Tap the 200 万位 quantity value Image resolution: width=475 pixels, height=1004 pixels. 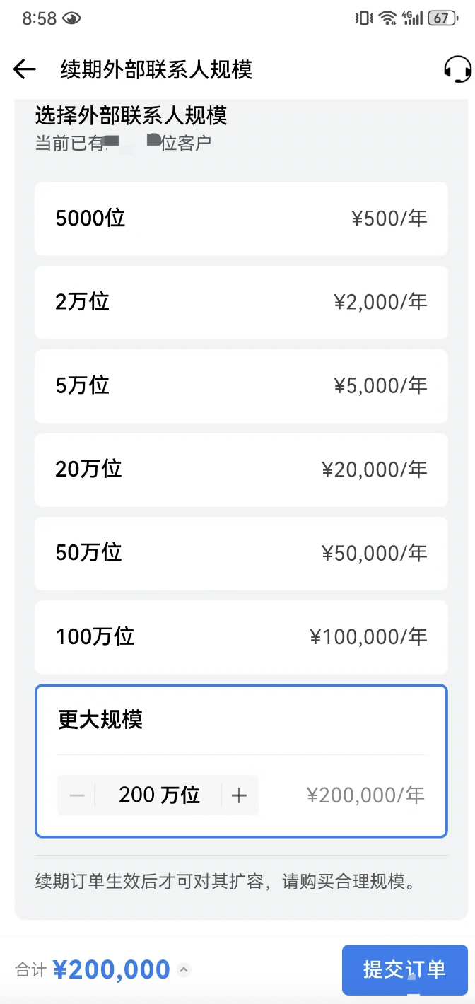(158, 795)
